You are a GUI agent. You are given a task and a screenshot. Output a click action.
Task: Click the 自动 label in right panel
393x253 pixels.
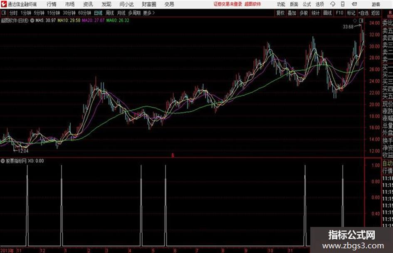[x=388, y=163]
